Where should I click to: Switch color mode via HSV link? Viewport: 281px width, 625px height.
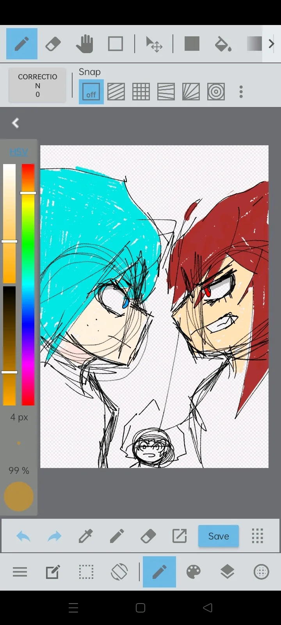pyautogui.click(x=19, y=152)
